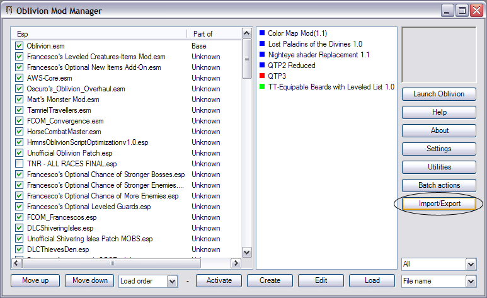Select HrmnsOblivionScriptOptimizationv1.0.esp row
Viewport: 487px width, 298px height.
(127, 142)
